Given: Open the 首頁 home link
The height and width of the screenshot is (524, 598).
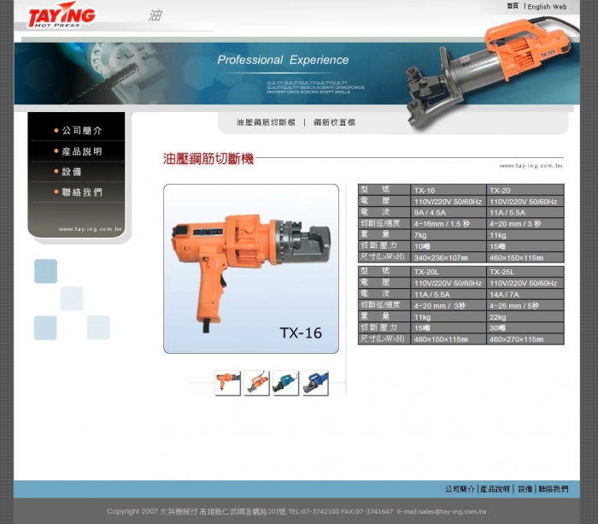Looking at the screenshot, I should (513, 6).
